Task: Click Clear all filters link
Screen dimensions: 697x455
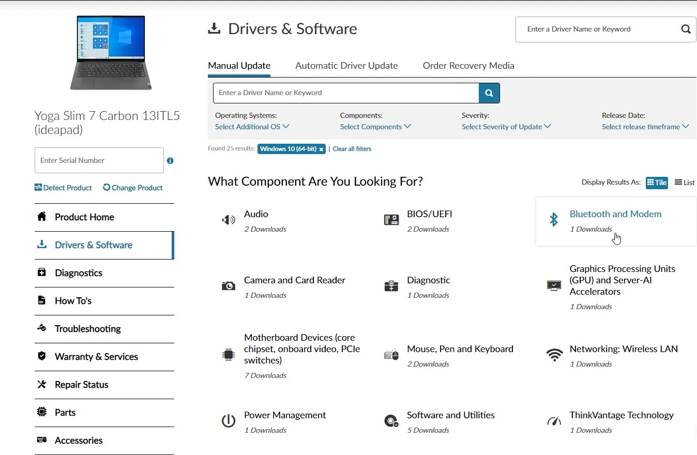Action: [x=352, y=149]
